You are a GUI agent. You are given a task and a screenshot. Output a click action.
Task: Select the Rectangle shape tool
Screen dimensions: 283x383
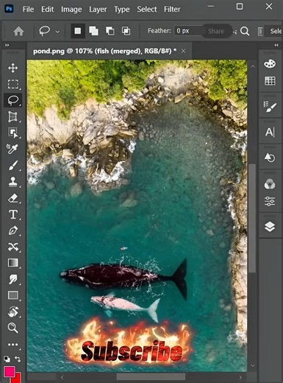coord(13,295)
